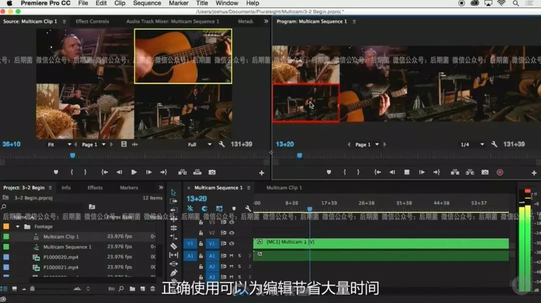Play the clip in the Source monitor
Screen dimensions: 541x303
[134, 172]
